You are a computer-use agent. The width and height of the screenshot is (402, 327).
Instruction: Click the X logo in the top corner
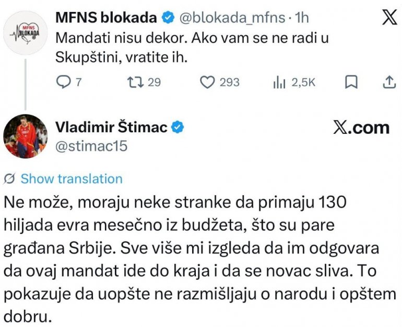[389, 18]
